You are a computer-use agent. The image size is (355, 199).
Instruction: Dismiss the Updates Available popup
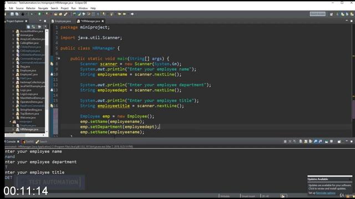click(350, 179)
